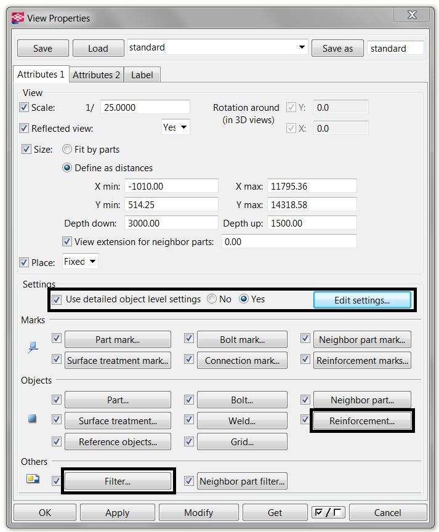Select Define as distances radio button
The width and height of the screenshot is (439, 532).
click(x=67, y=167)
